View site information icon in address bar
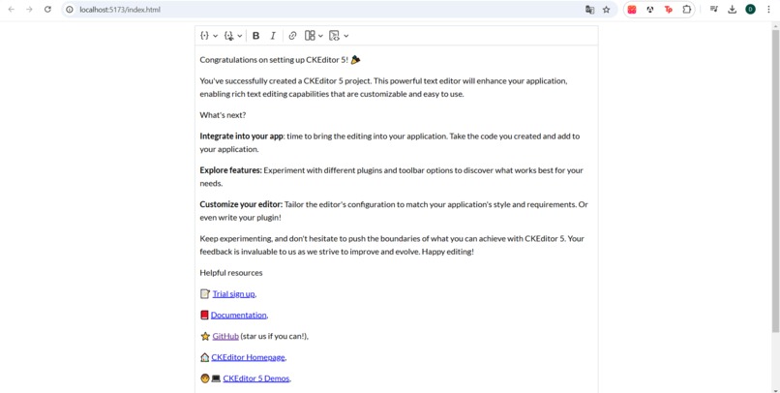Image resolution: width=780 pixels, height=393 pixels. tap(70, 10)
